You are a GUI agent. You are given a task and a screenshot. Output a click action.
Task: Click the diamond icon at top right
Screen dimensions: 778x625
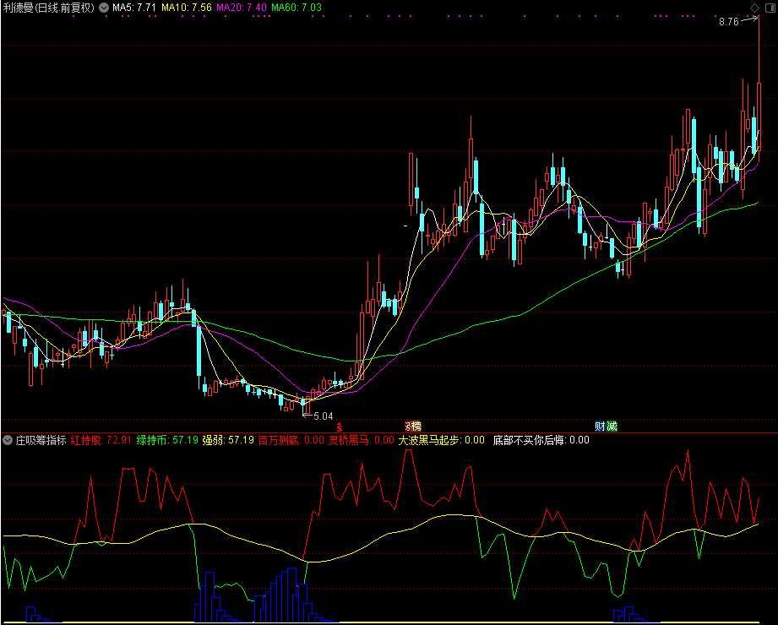754,7
